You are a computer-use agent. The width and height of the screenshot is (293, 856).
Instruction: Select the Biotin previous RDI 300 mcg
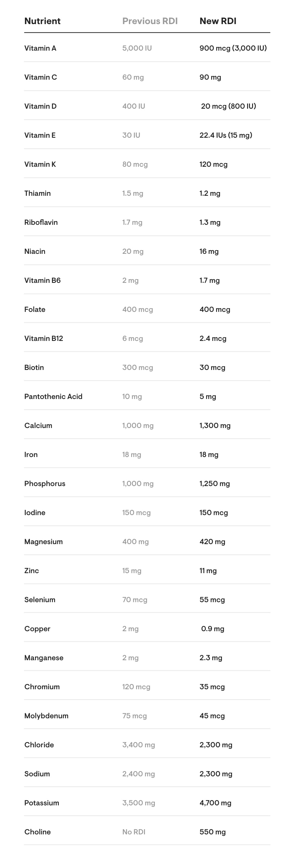point(138,367)
